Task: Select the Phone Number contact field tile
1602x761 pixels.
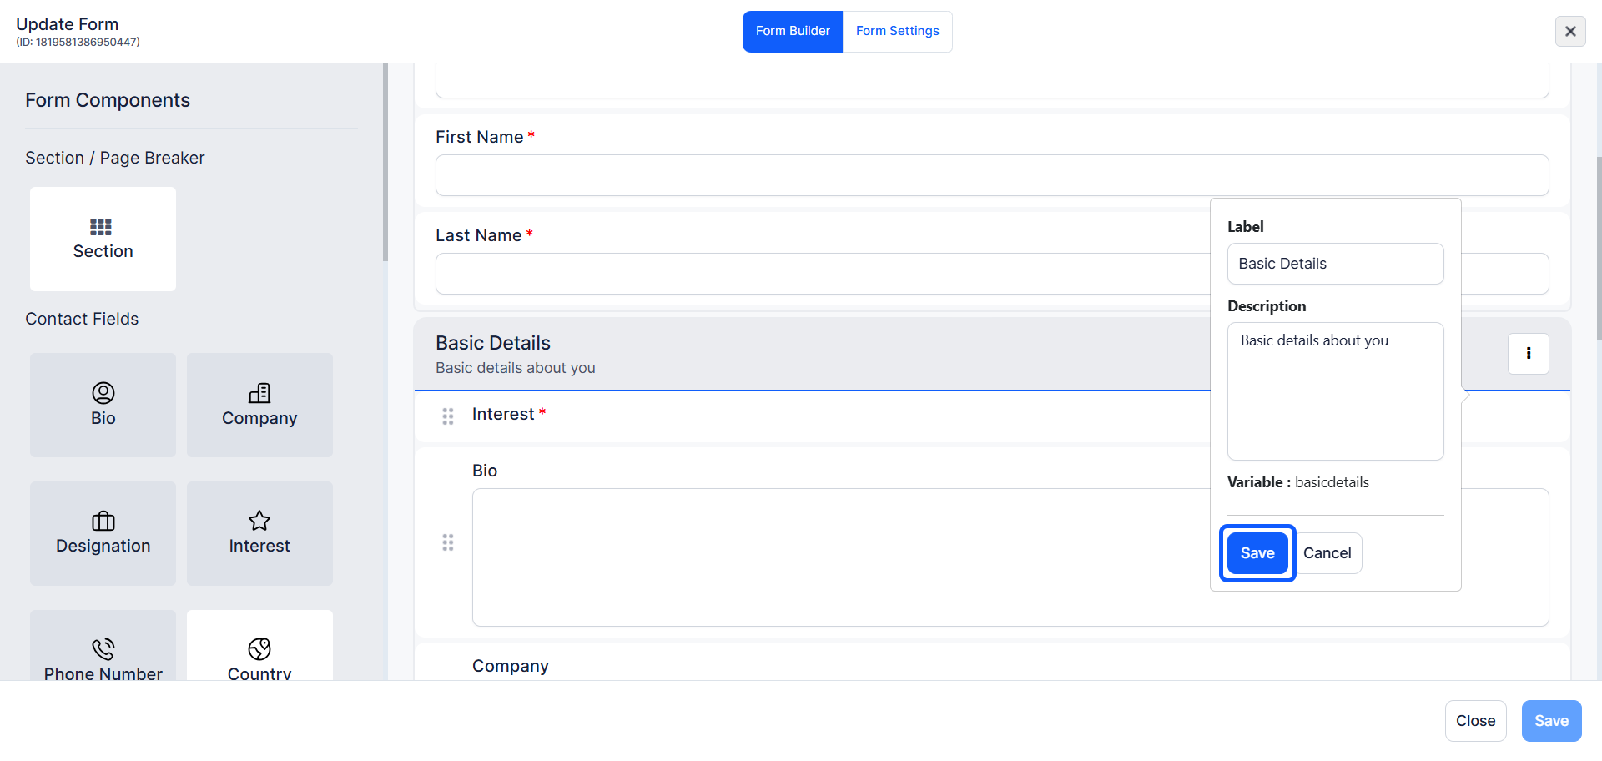Action: tap(103, 645)
